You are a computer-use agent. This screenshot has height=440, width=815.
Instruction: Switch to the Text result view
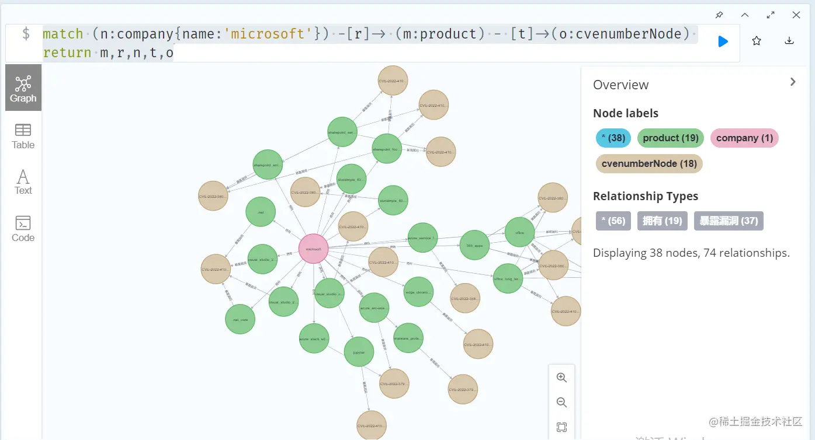click(x=23, y=181)
